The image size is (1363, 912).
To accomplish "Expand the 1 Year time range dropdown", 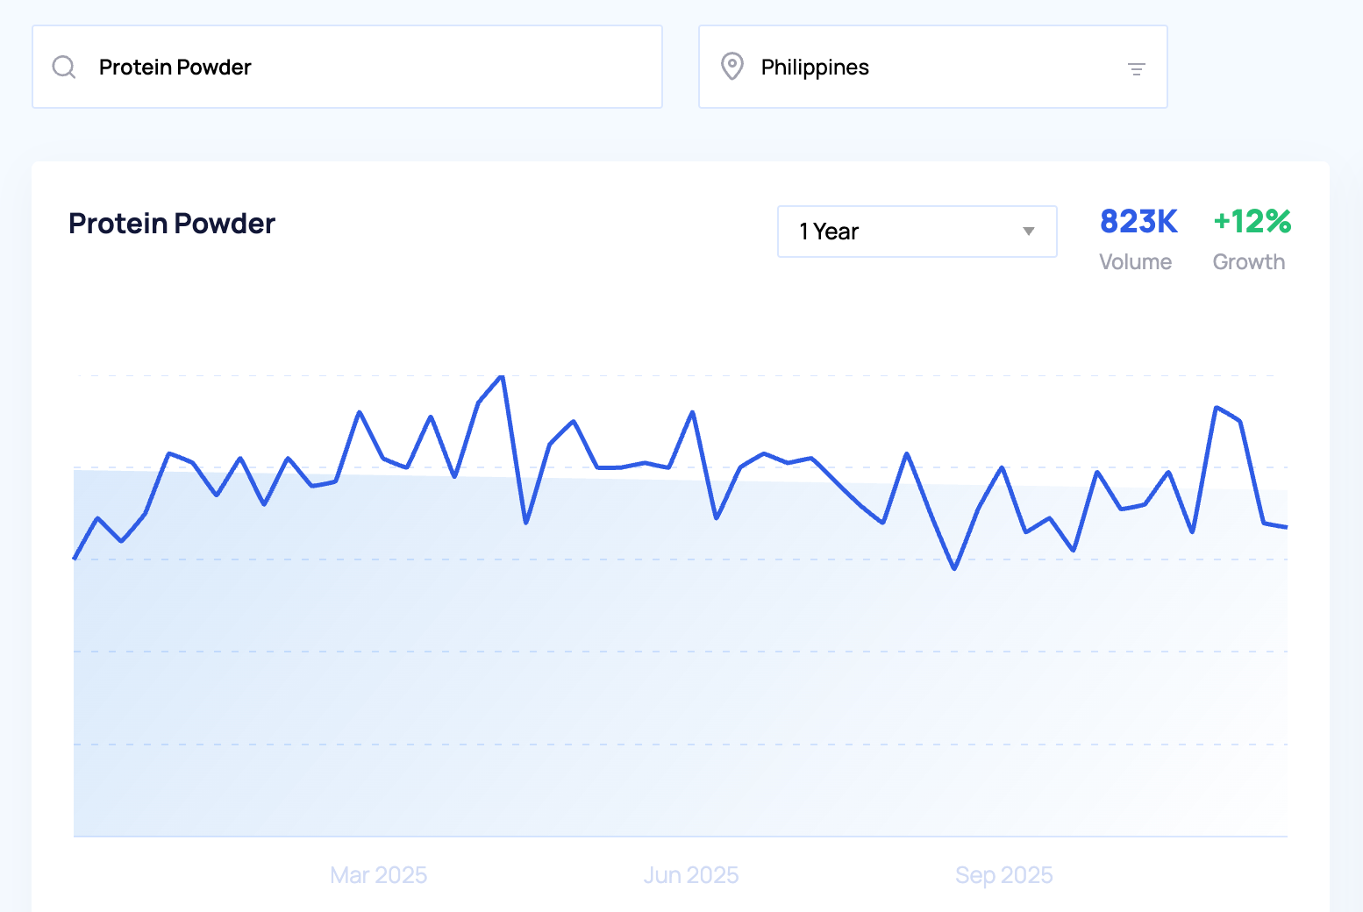I will tap(916, 232).
